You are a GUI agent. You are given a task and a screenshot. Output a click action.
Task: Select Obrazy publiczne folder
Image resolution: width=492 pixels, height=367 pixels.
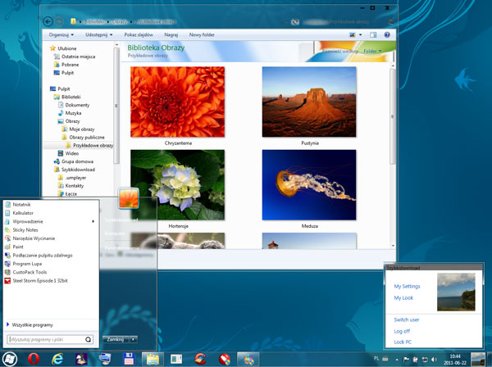coord(83,138)
